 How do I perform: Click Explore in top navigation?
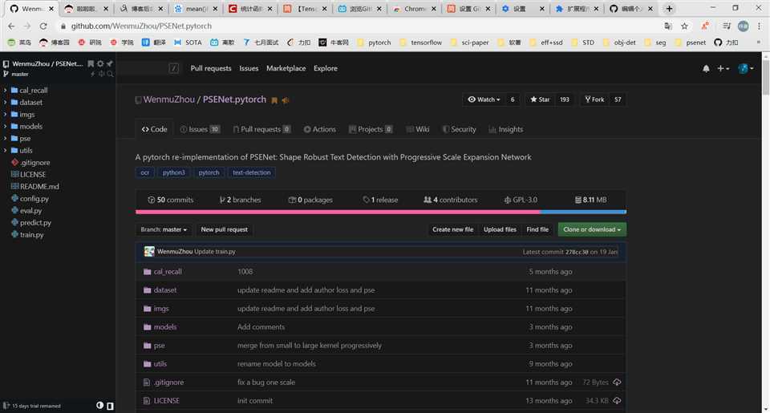(326, 69)
